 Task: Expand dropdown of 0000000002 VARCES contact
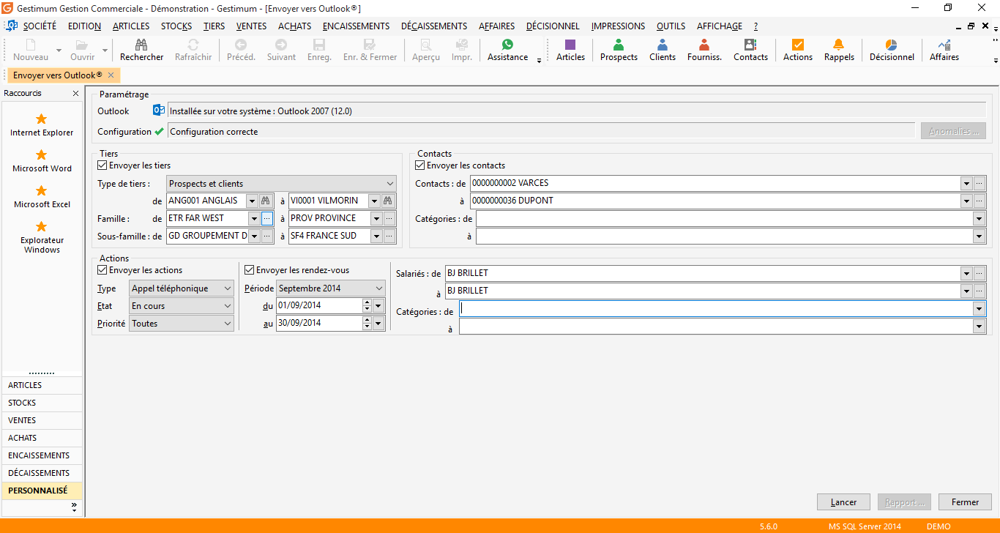pos(966,183)
